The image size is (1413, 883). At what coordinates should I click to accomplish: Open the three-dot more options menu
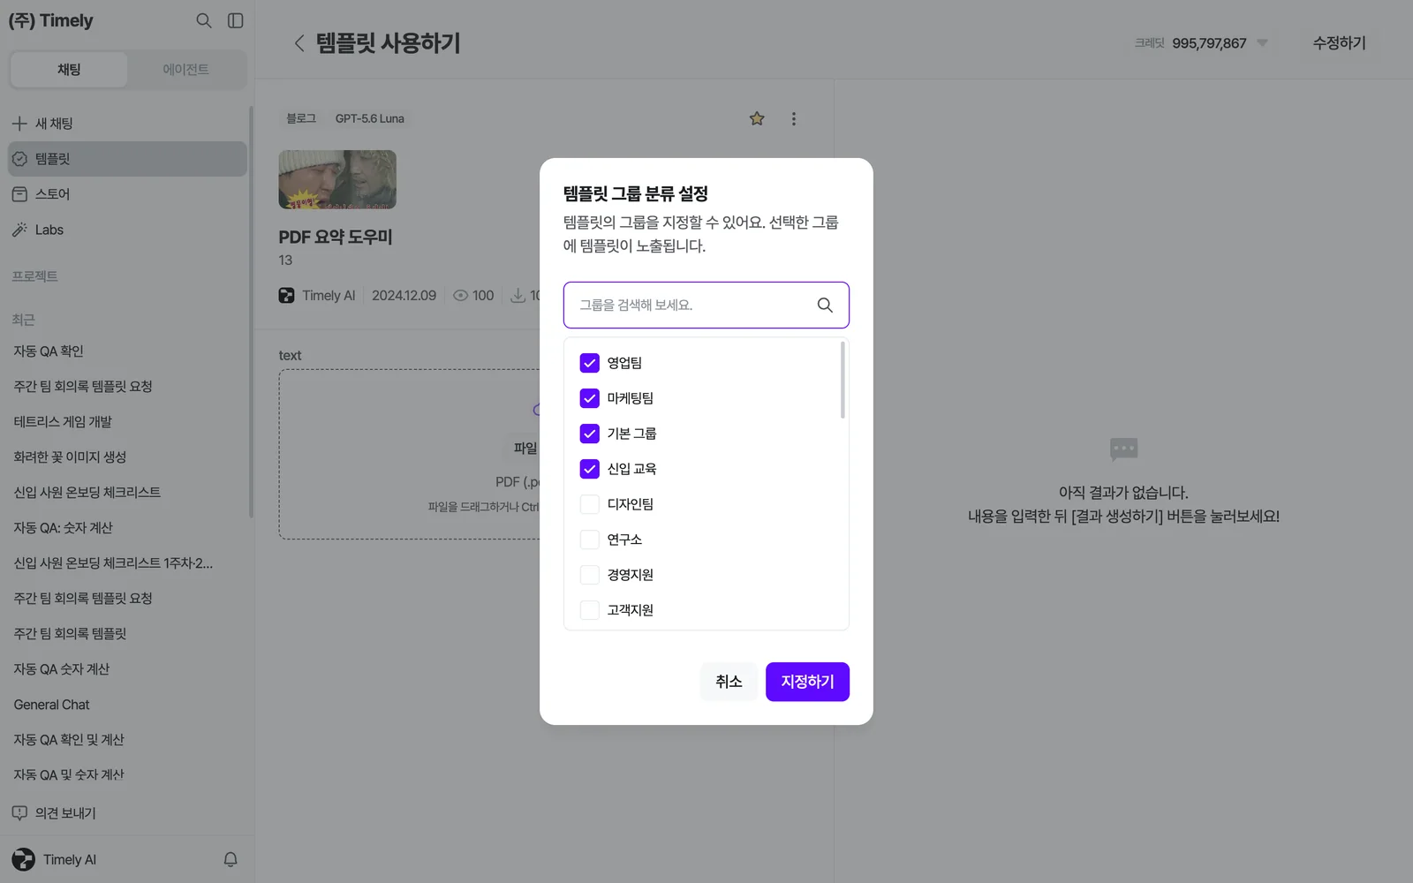(794, 118)
